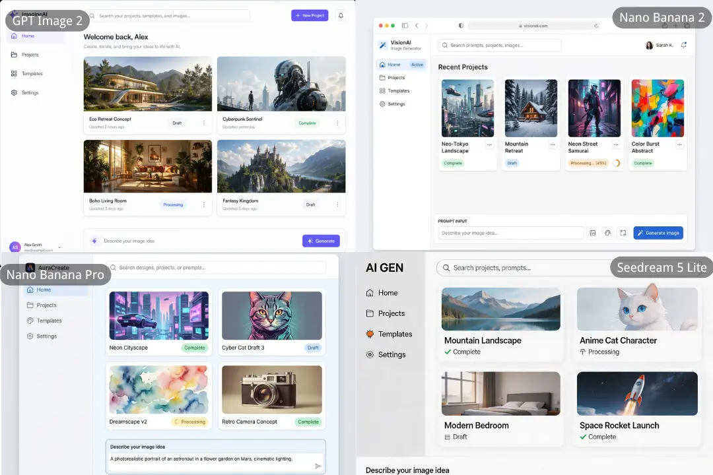Toggle the browser sidebar icon in the VisionAI window

click(x=405, y=26)
